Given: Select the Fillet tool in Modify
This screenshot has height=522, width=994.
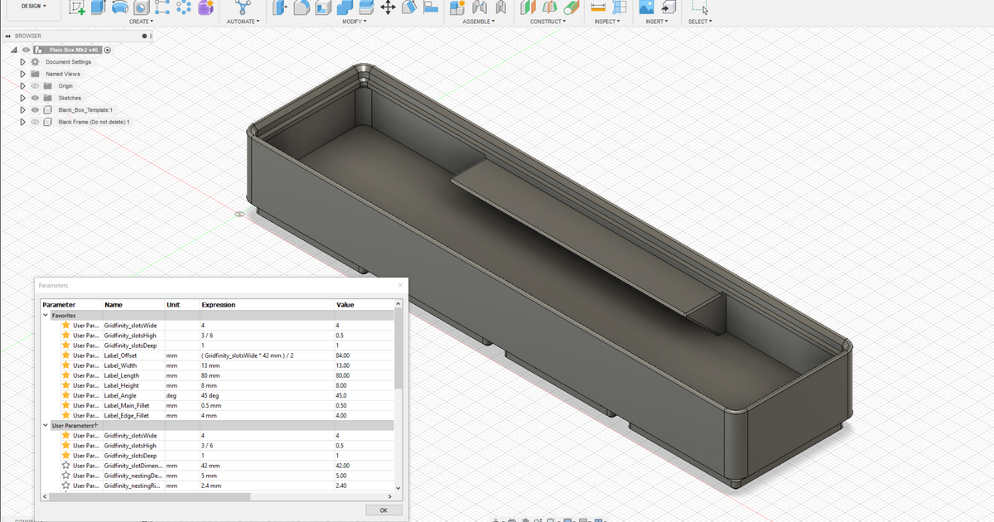Looking at the screenshot, I should tap(302, 7).
